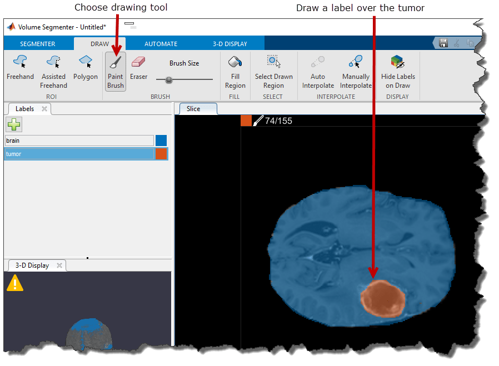Open the orange tumor color swatch
499x366 pixels.
click(x=161, y=154)
